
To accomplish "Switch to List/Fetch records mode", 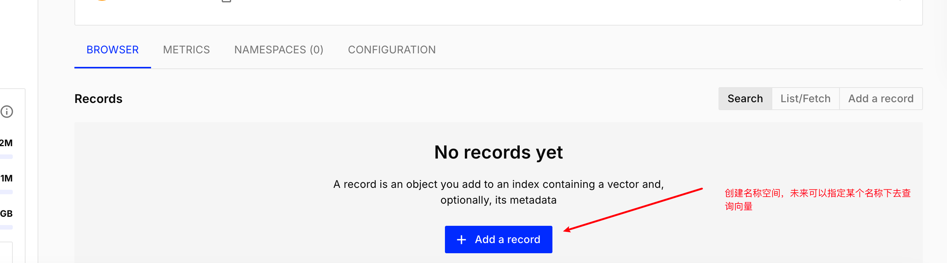I will (x=806, y=98).
